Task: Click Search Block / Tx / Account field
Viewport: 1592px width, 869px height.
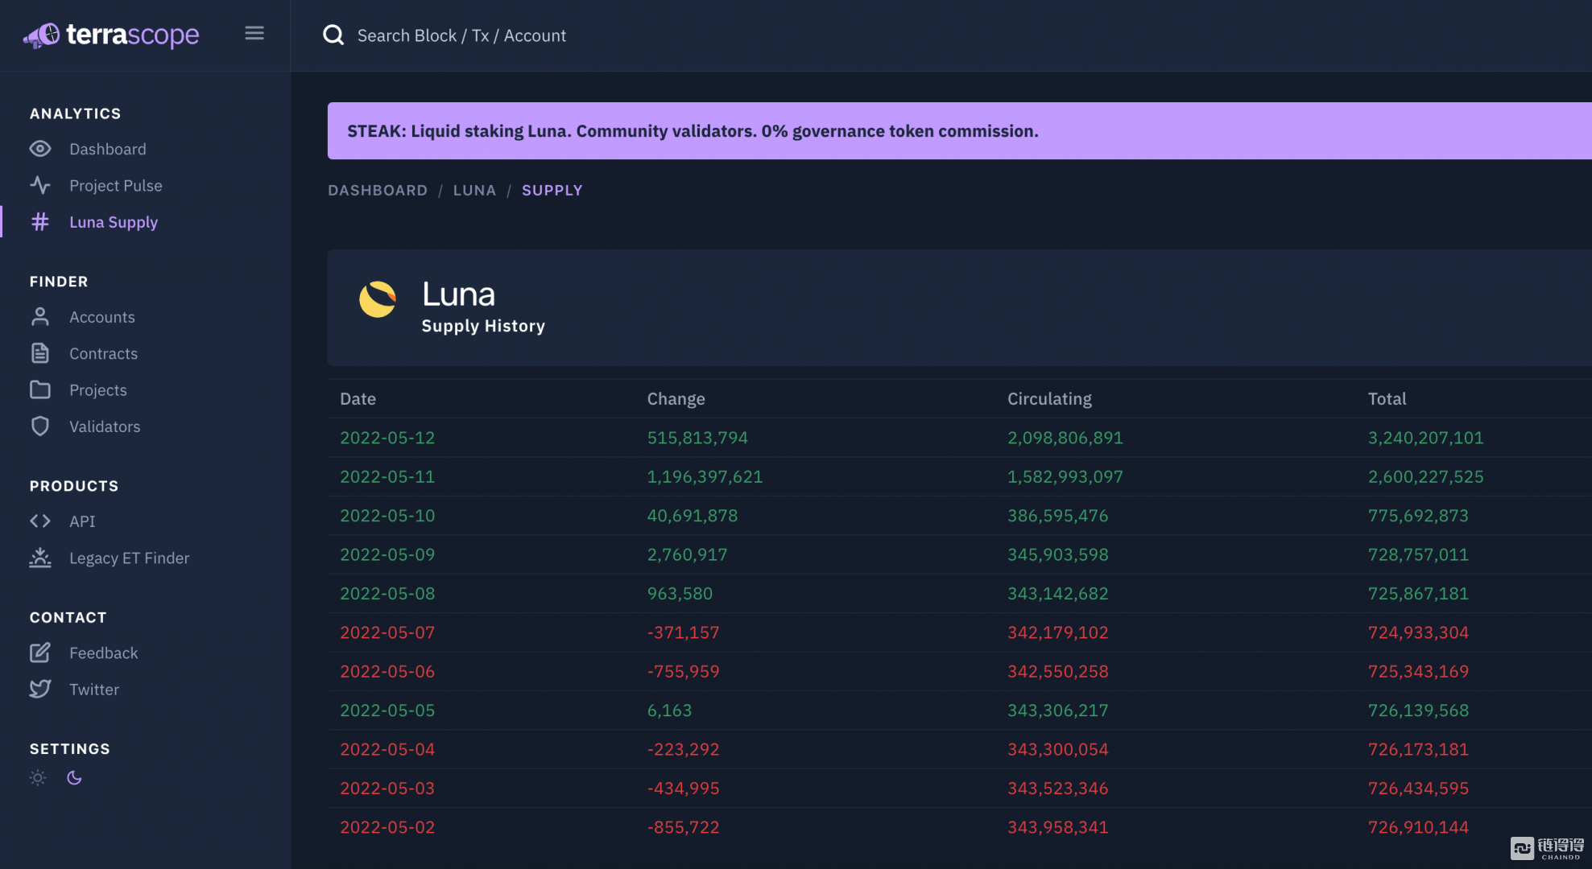Action: coord(461,35)
